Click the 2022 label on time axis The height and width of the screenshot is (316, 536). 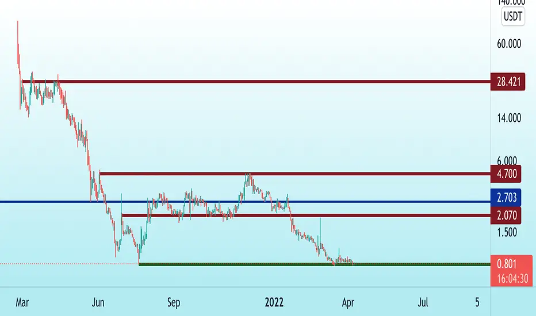(x=274, y=302)
